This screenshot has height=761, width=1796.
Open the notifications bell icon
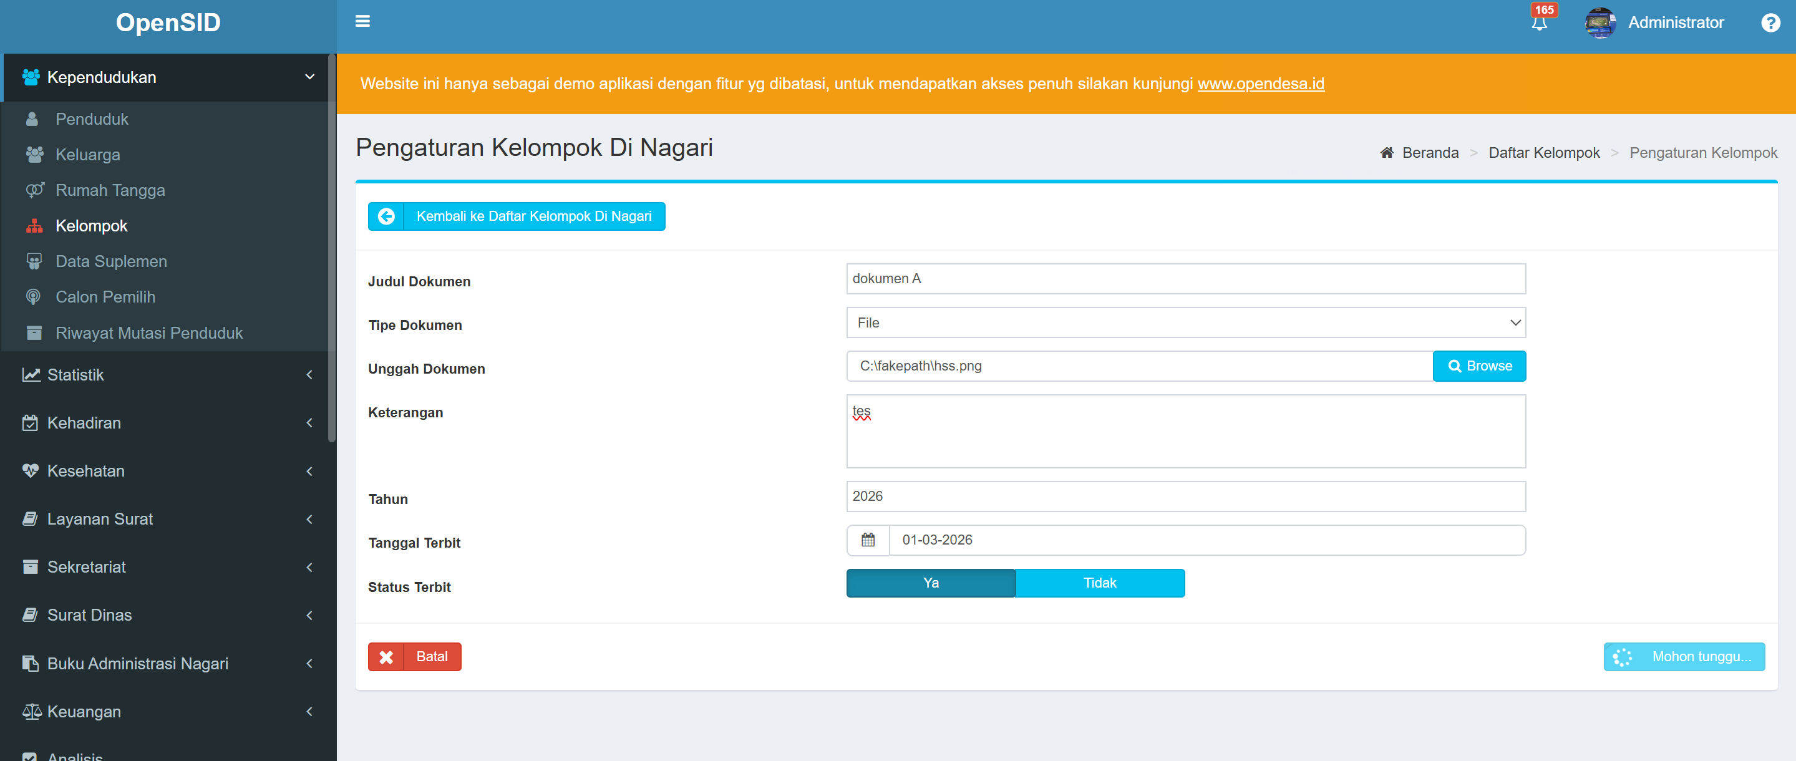pos(1540,22)
